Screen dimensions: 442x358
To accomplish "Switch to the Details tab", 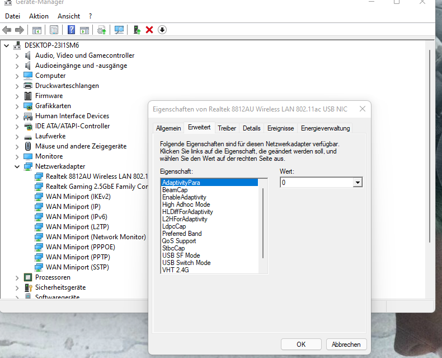I will (251, 128).
